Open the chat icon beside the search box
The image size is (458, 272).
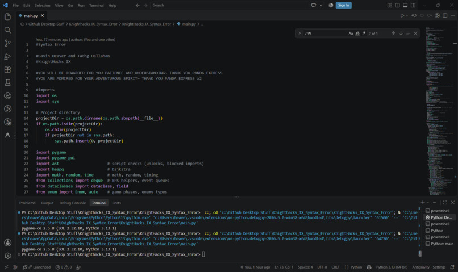314,5
